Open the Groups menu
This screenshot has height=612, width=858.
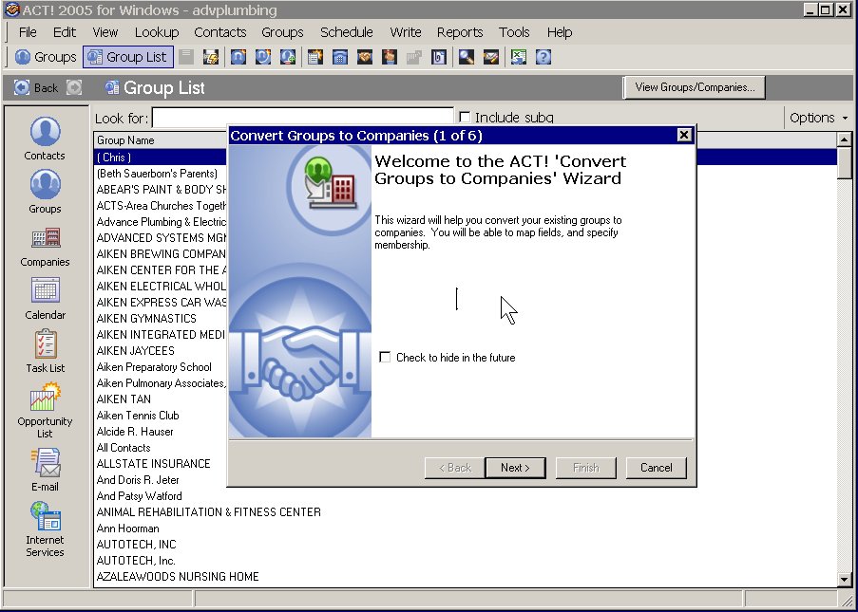coord(282,32)
